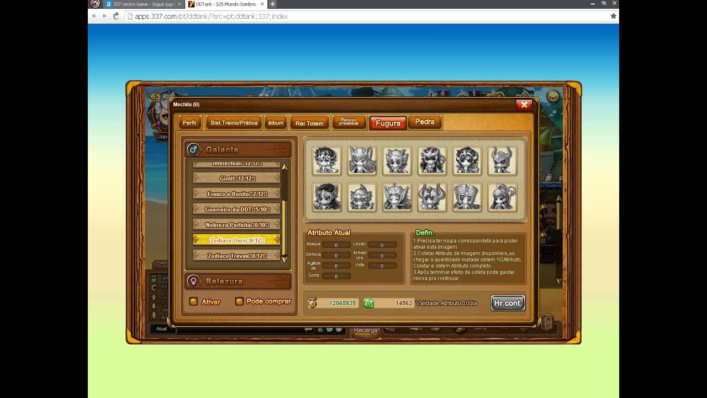
Task: Select the DDTank browser tab
Action: pos(226,4)
